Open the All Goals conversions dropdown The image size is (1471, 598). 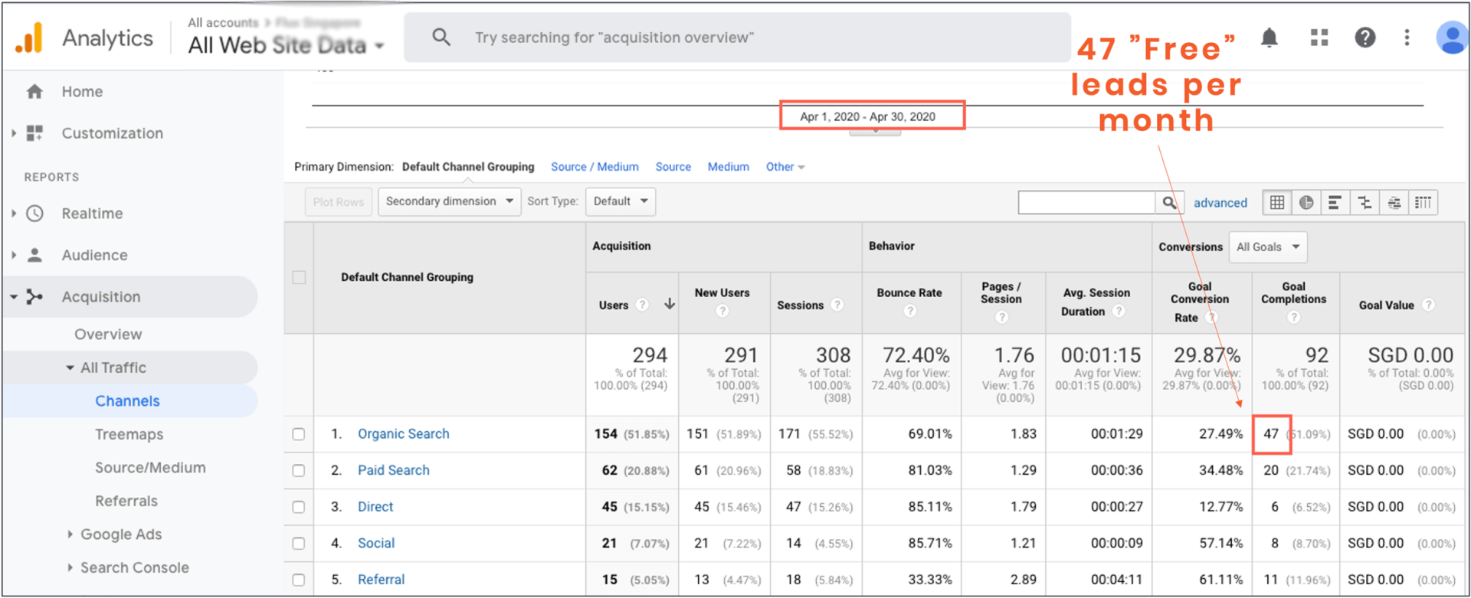[1268, 247]
